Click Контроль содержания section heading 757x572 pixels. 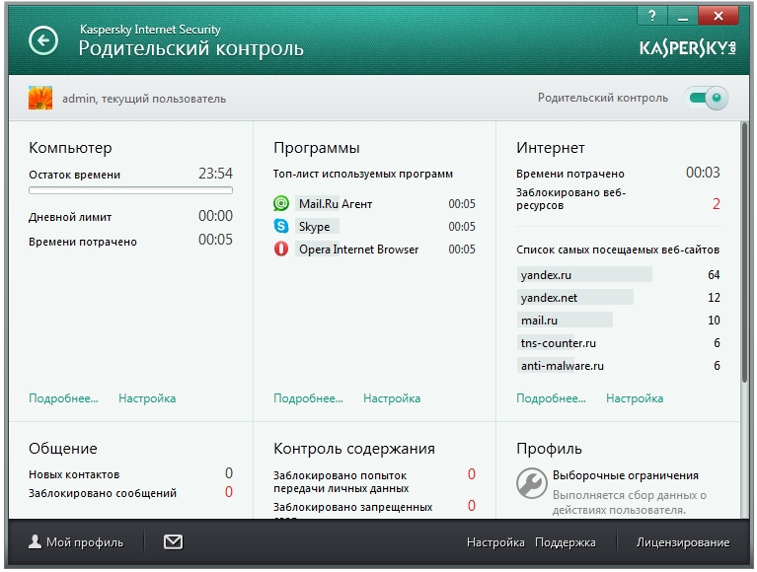point(354,449)
